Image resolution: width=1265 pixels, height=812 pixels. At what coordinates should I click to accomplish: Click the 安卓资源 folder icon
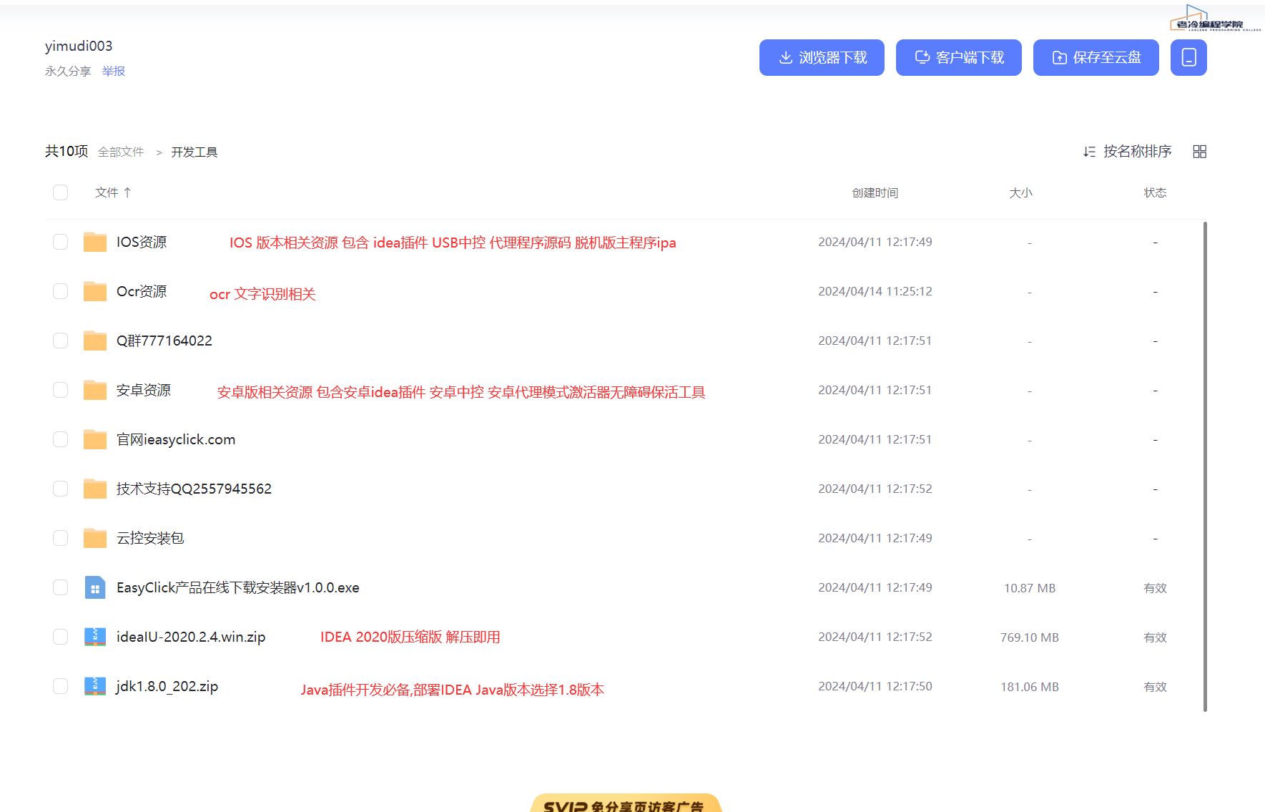pyautogui.click(x=95, y=390)
